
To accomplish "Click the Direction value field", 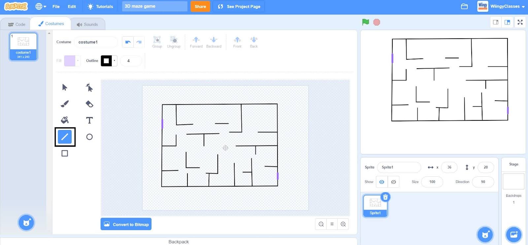I will [483, 182].
